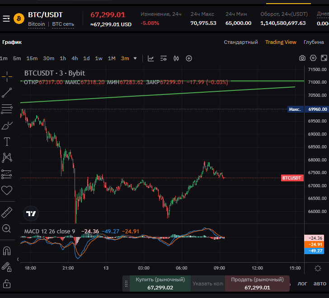Grab the trading panel drag handle
Viewport: 329px width, 298px height.
126,284
